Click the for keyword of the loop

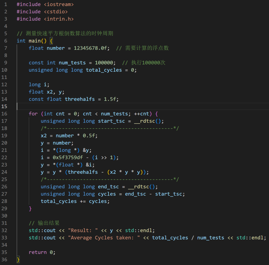click(33, 114)
